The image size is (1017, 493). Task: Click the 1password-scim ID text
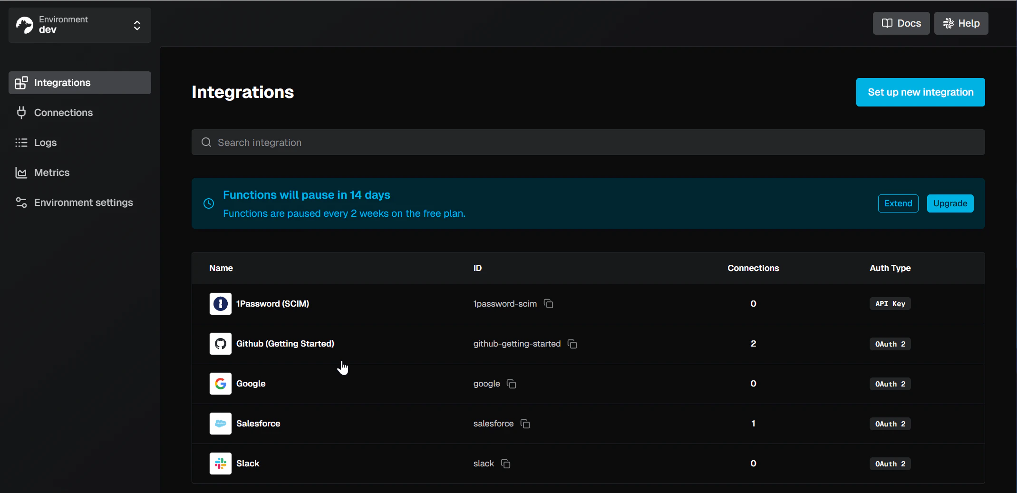click(505, 304)
